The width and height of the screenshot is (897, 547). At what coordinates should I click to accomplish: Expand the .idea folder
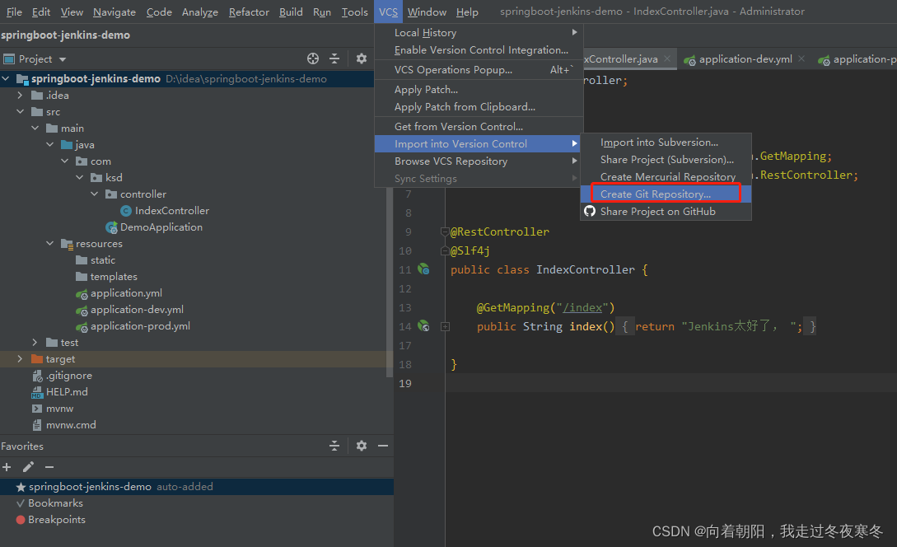click(20, 95)
